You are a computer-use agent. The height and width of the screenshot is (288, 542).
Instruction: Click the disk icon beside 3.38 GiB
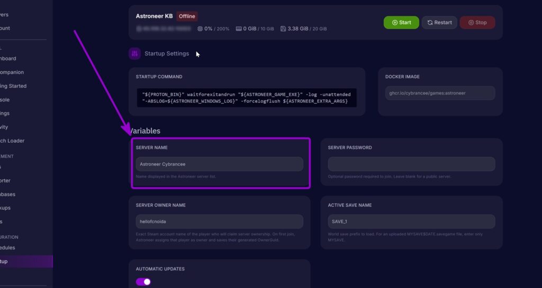coord(283,29)
